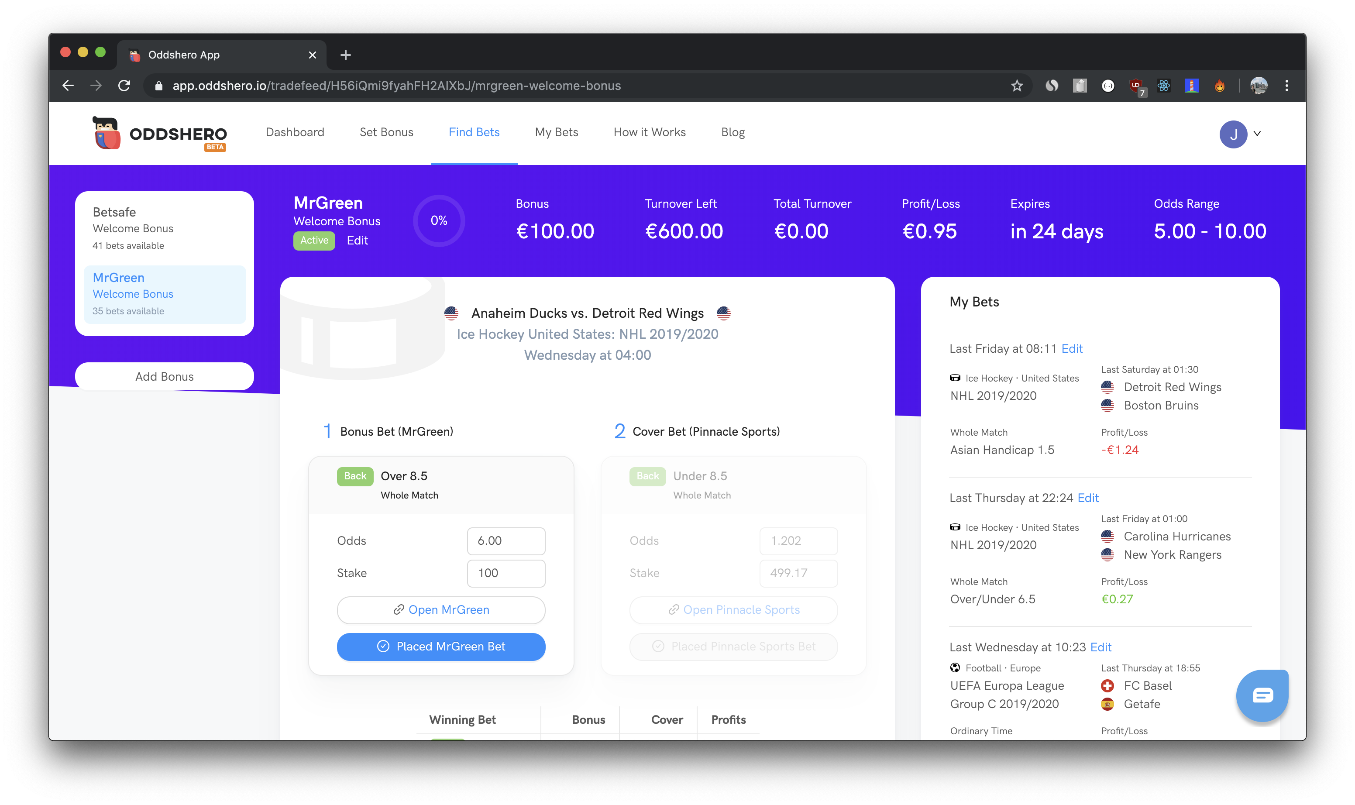Screen dimensions: 1355x805
Task: Click the Bonus Bet Odds input field
Action: pos(506,541)
